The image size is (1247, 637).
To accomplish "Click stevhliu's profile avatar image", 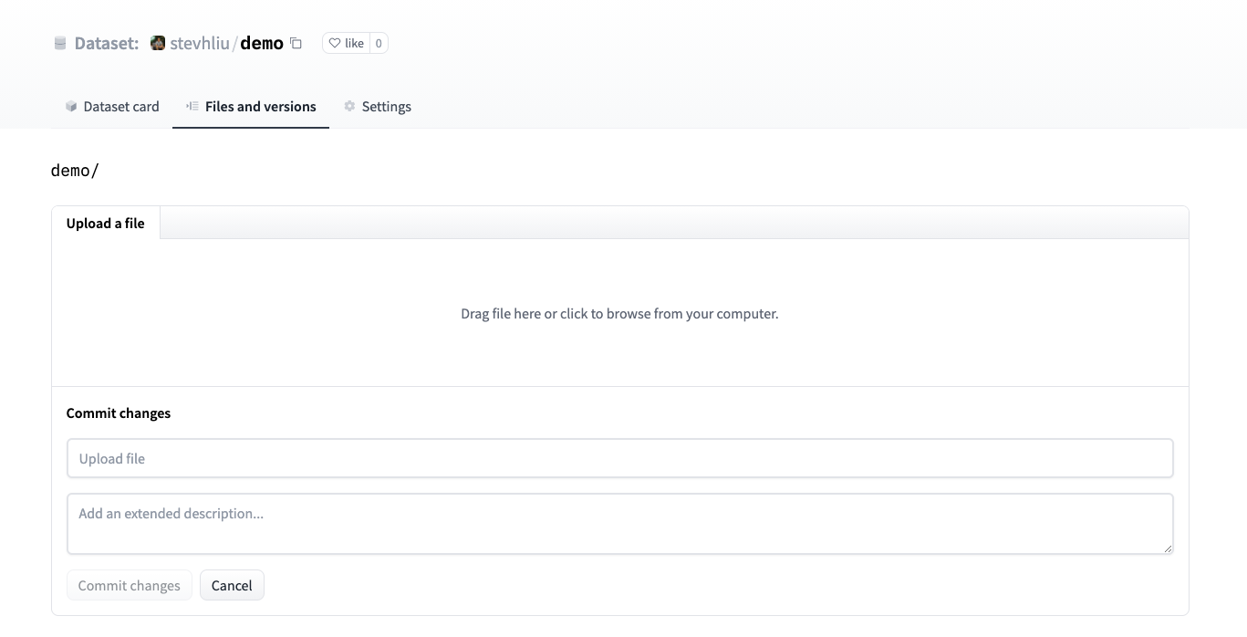I will coord(158,43).
